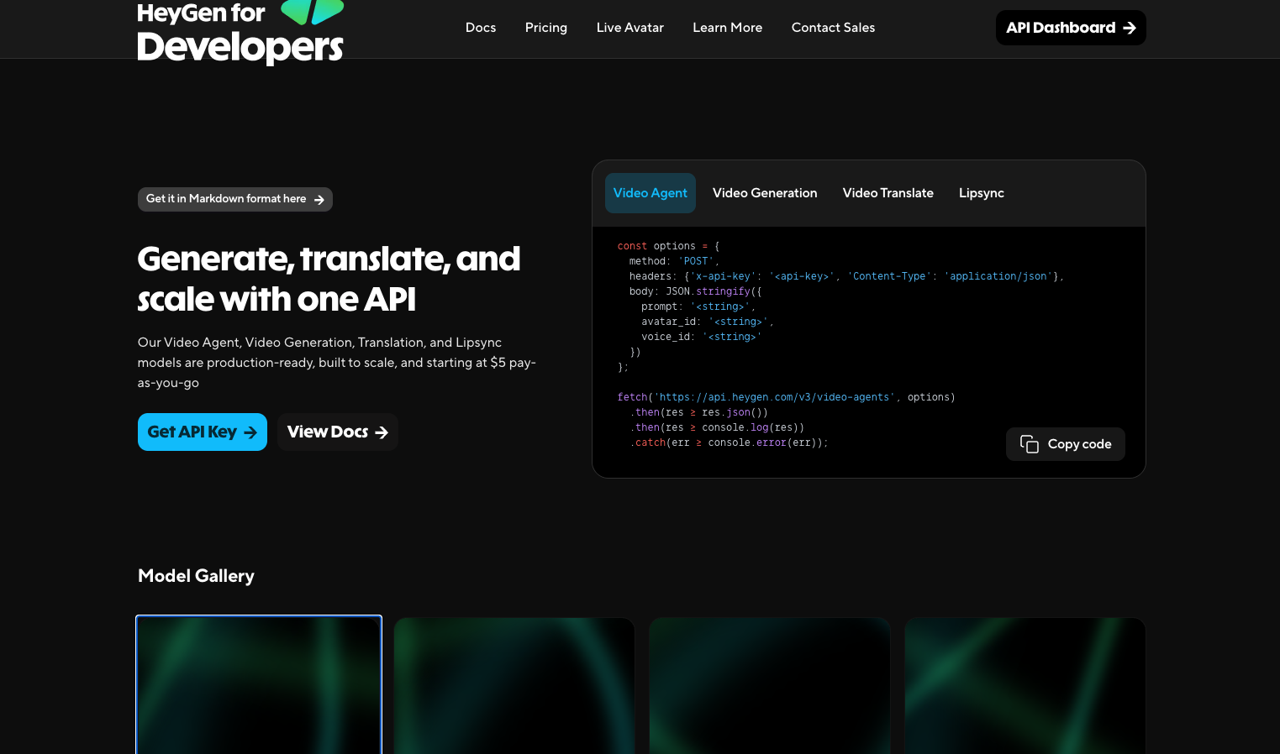The width and height of the screenshot is (1280, 754).
Task: Click the arrow in the Markdown format pill
Action: (x=319, y=200)
